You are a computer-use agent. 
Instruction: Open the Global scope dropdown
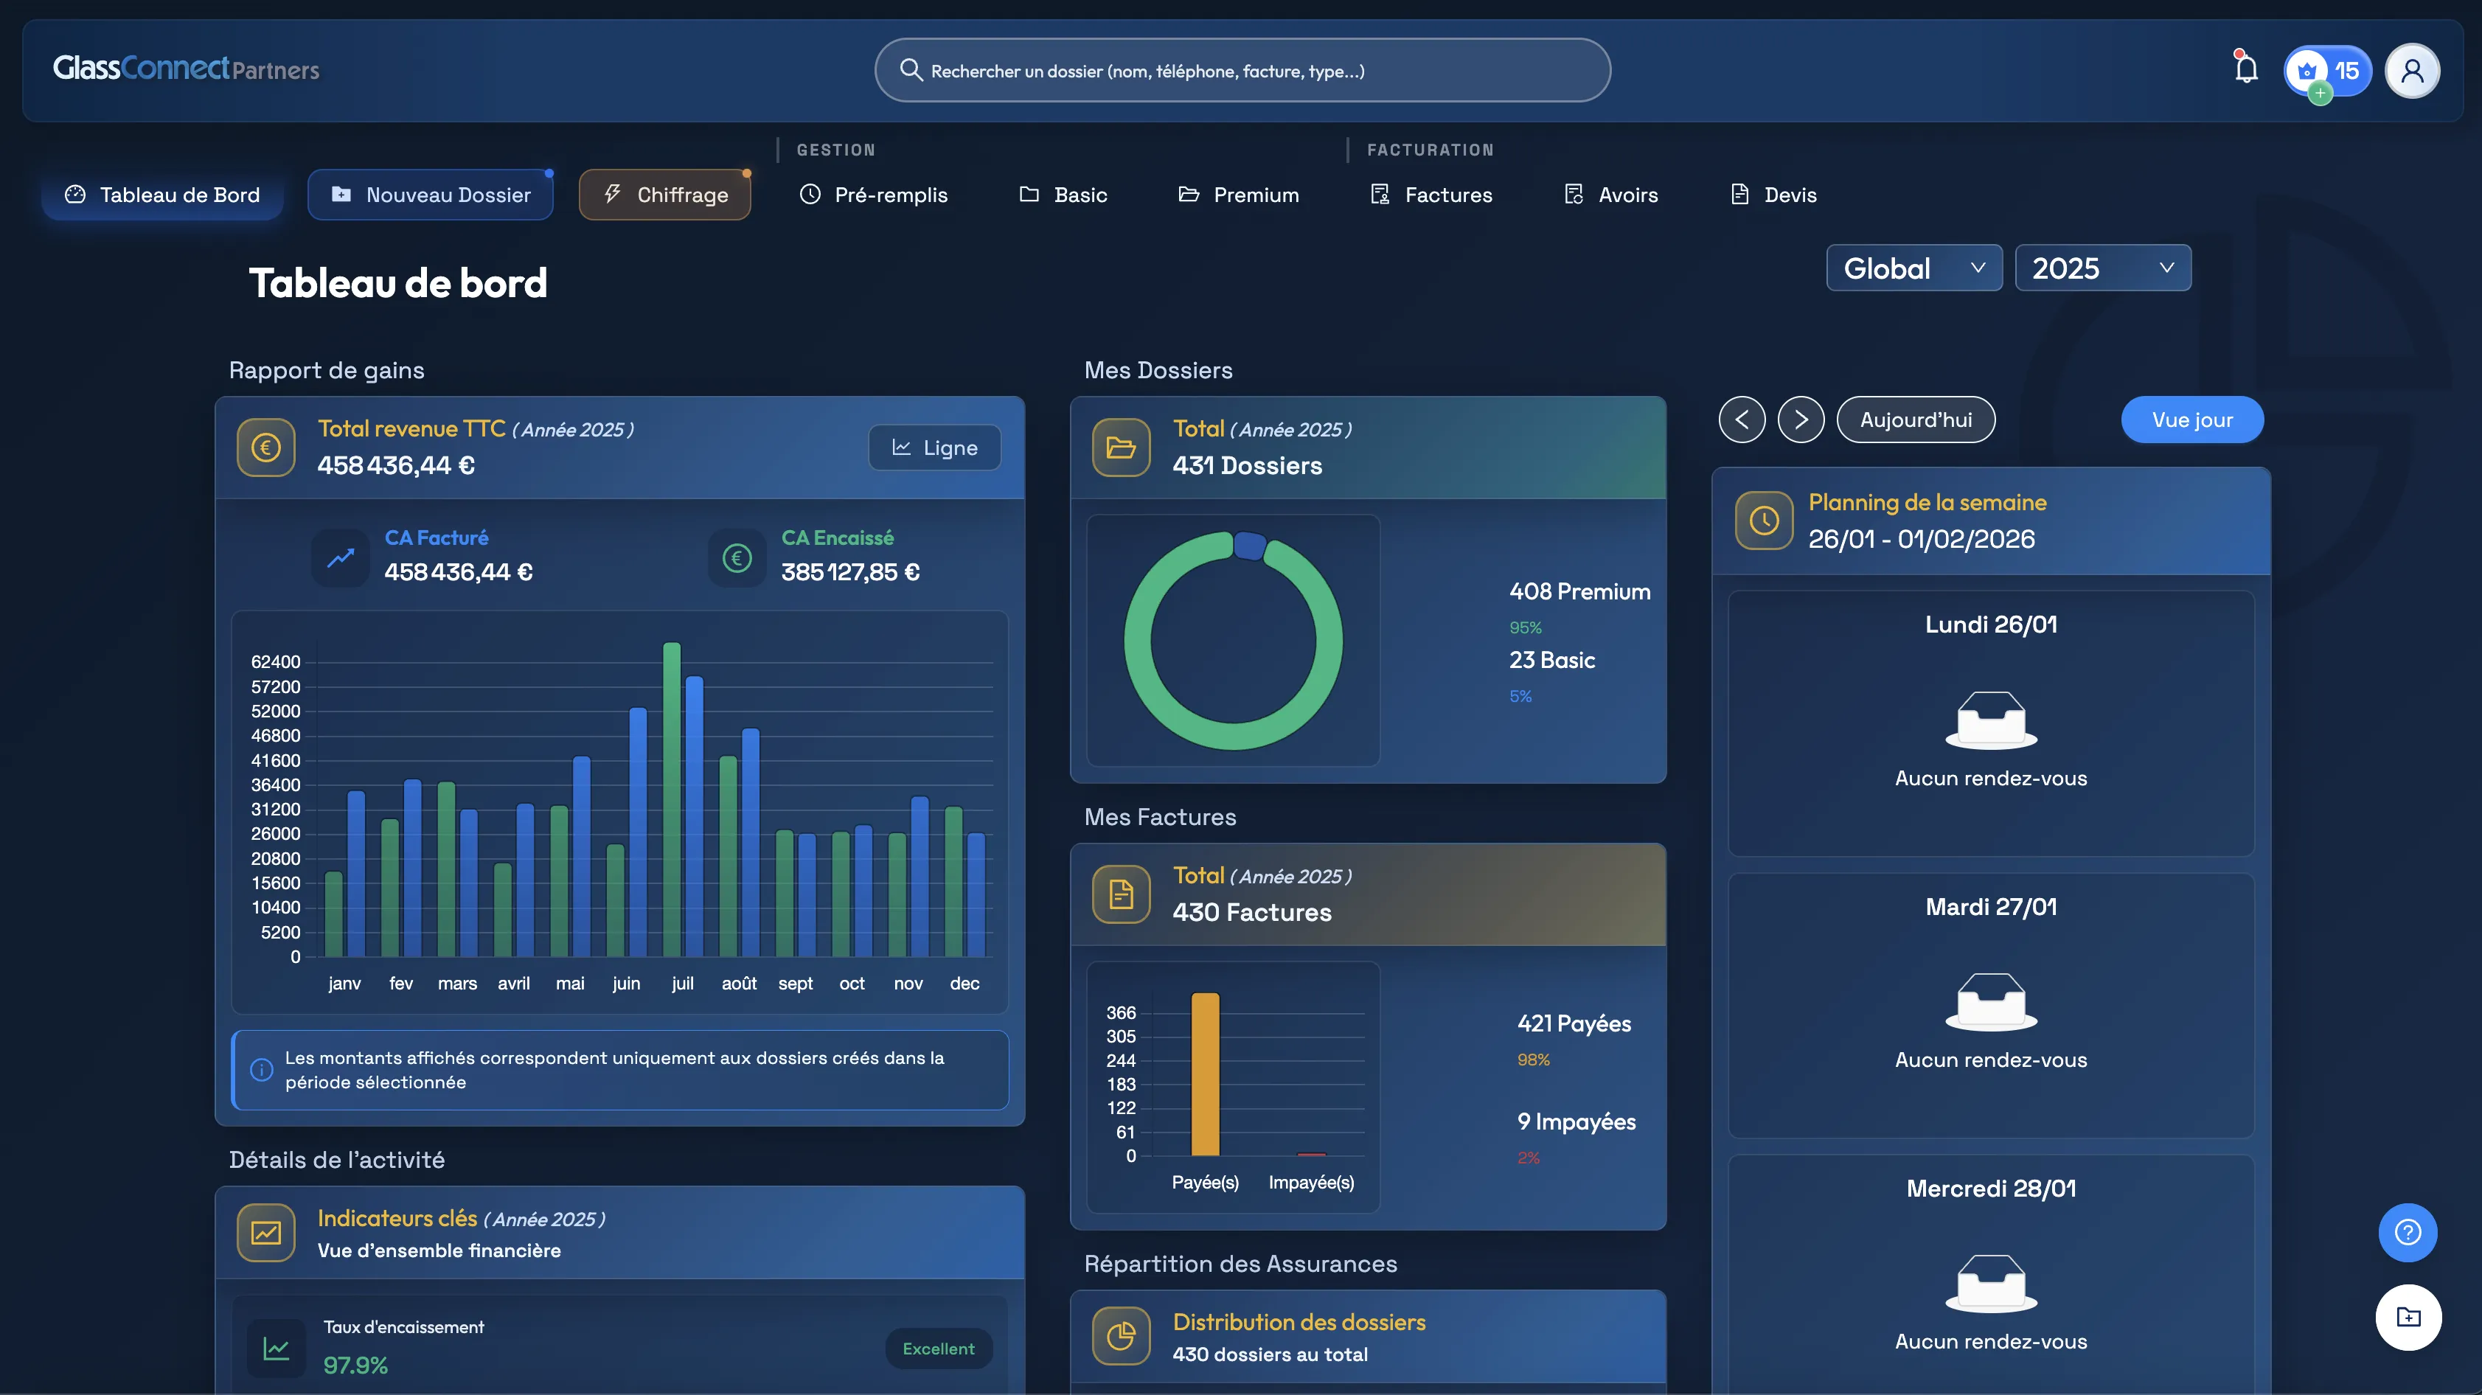(1913, 268)
